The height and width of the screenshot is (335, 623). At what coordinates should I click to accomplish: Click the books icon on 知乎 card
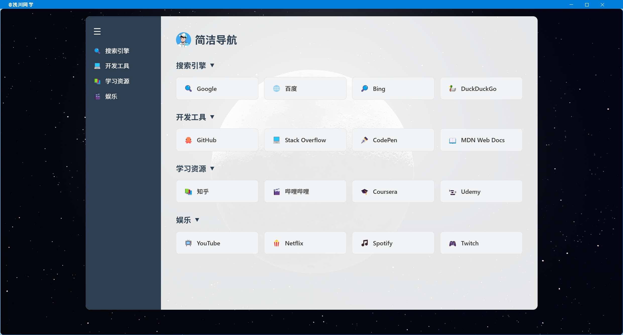(188, 192)
